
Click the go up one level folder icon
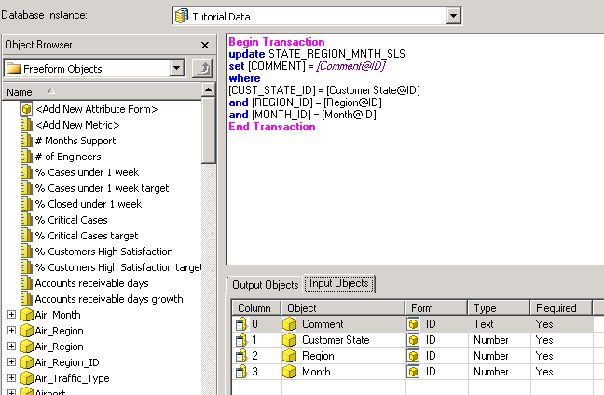pyautogui.click(x=202, y=68)
